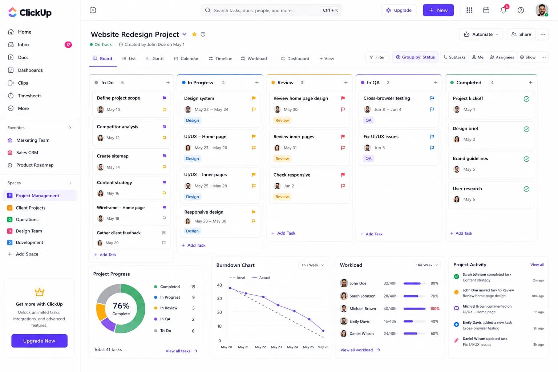Click the search input field
The height and width of the screenshot is (372, 558).
[271, 10]
